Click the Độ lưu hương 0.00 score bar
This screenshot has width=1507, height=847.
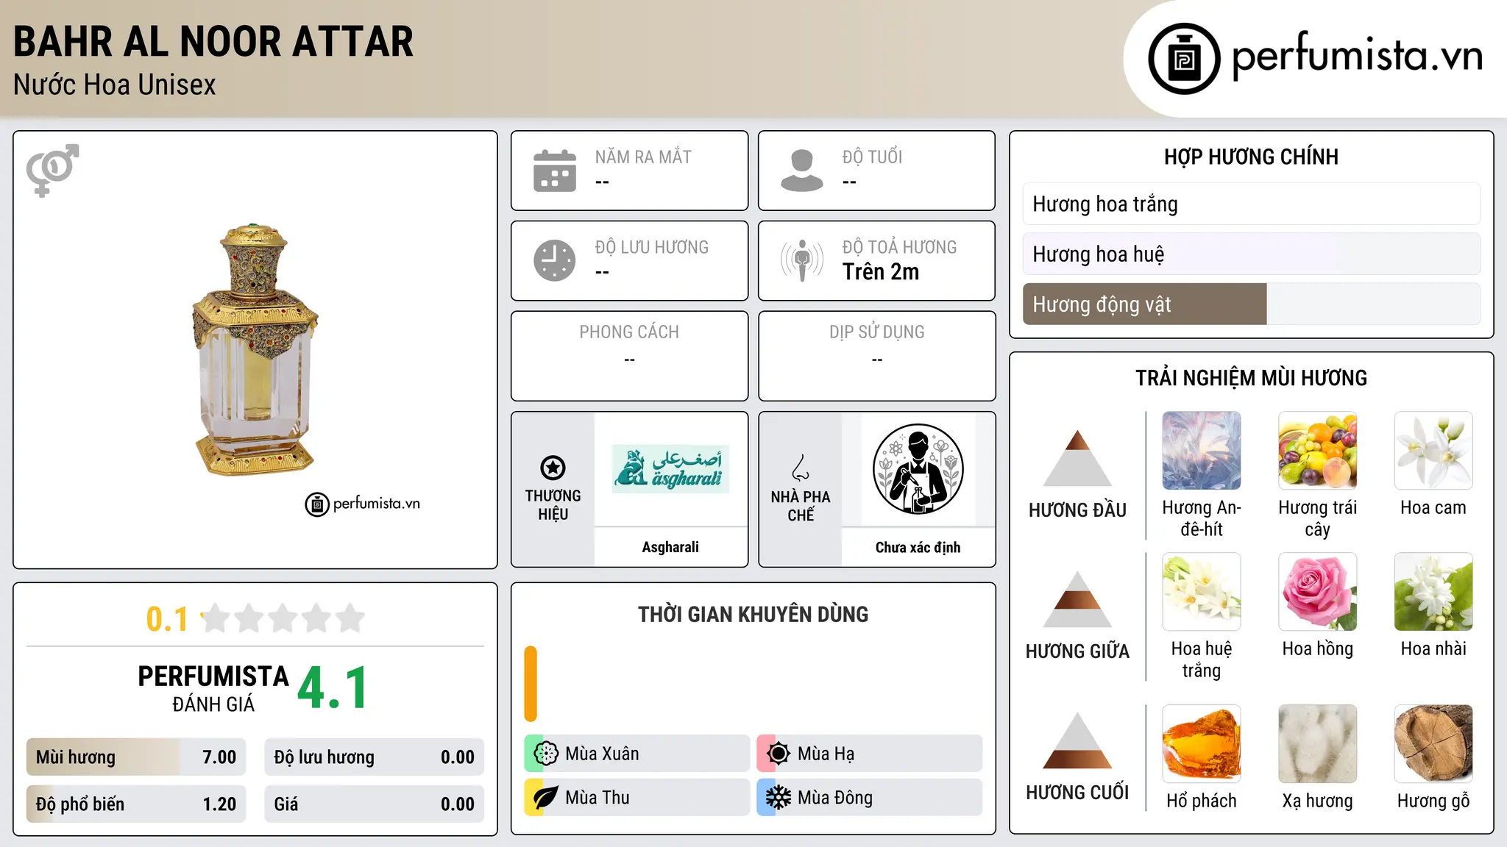click(x=375, y=757)
